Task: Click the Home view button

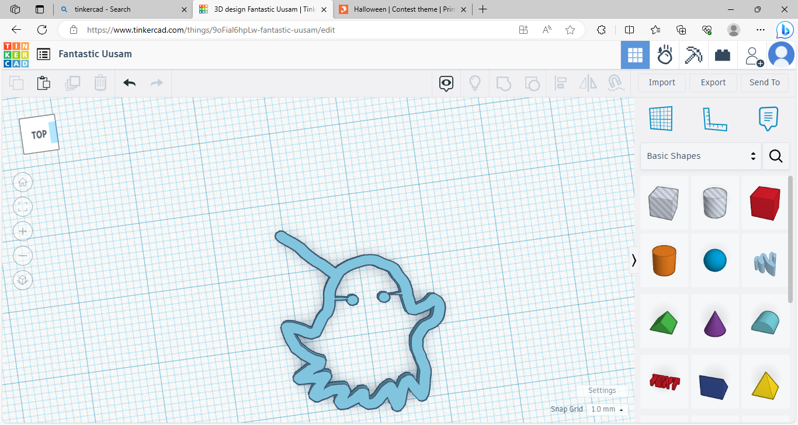Action: click(23, 182)
